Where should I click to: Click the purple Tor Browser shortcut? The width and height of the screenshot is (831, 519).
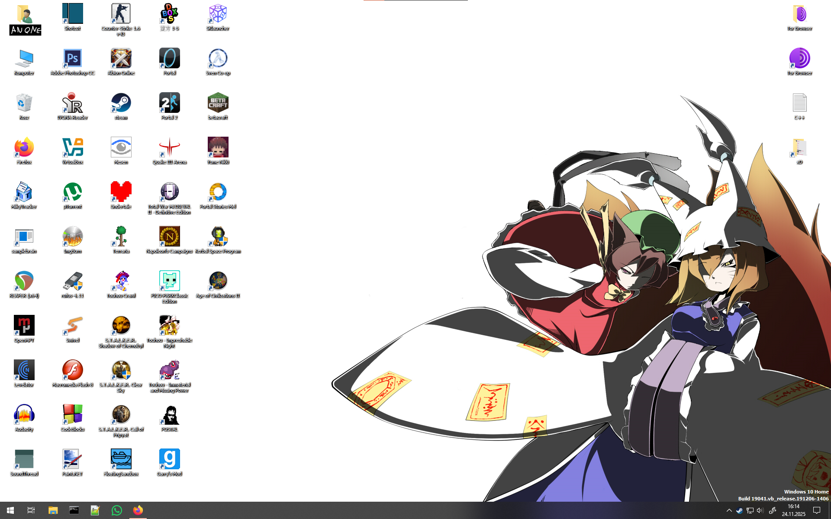coord(799,59)
